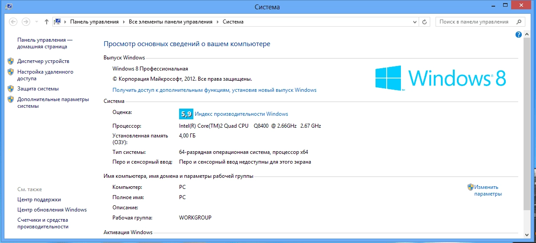Click the shield icon beside Изменить параметры
536x243 pixels.
point(470,187)
